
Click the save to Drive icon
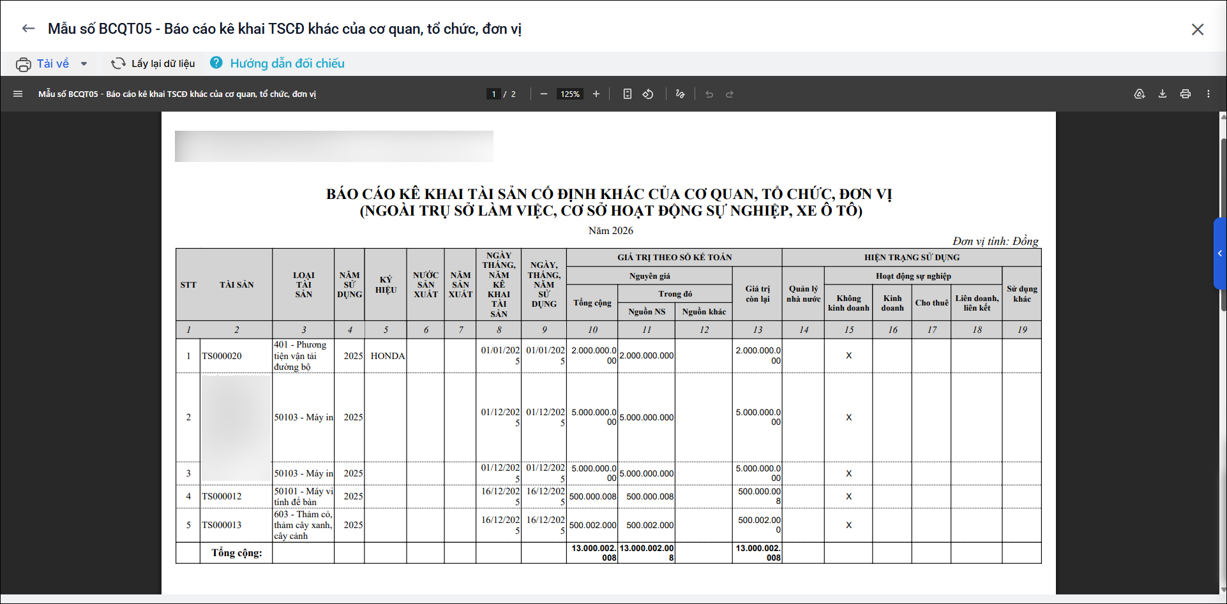[x=1140, y=94]
